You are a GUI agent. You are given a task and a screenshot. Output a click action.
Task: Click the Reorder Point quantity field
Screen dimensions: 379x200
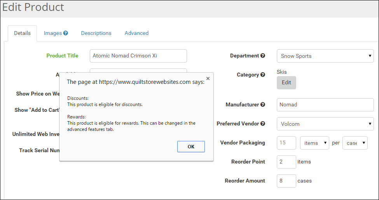coord(286,162)
